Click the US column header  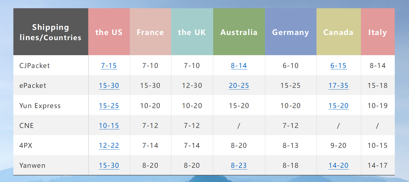click(109, 32)
